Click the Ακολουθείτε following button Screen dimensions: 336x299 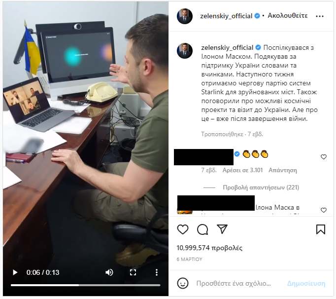tap(288, 16)
